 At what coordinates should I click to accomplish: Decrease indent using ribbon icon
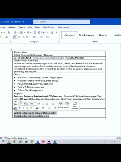[x=35, y=33]
